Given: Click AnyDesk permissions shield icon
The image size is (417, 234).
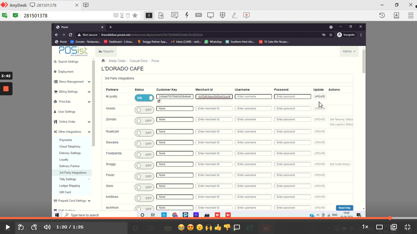Looking at the screenshot, I should pos(222,15).
